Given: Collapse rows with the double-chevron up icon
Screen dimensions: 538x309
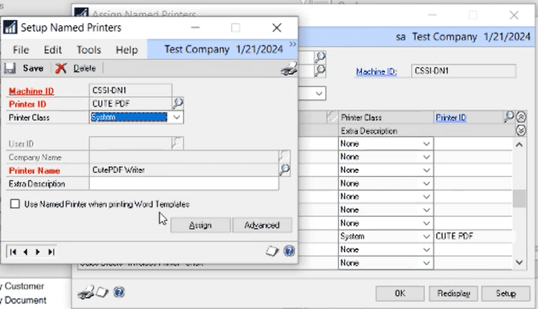Looking at the screenshot, I should click(521, 117).
